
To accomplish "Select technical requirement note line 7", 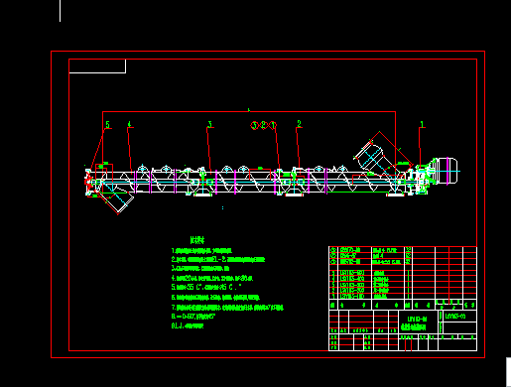I will (x=227, y=308).
